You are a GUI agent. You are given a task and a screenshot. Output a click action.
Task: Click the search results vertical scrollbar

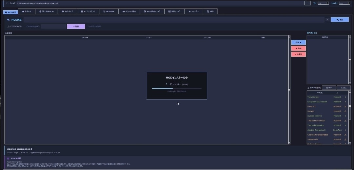click(x=289, y=90)
